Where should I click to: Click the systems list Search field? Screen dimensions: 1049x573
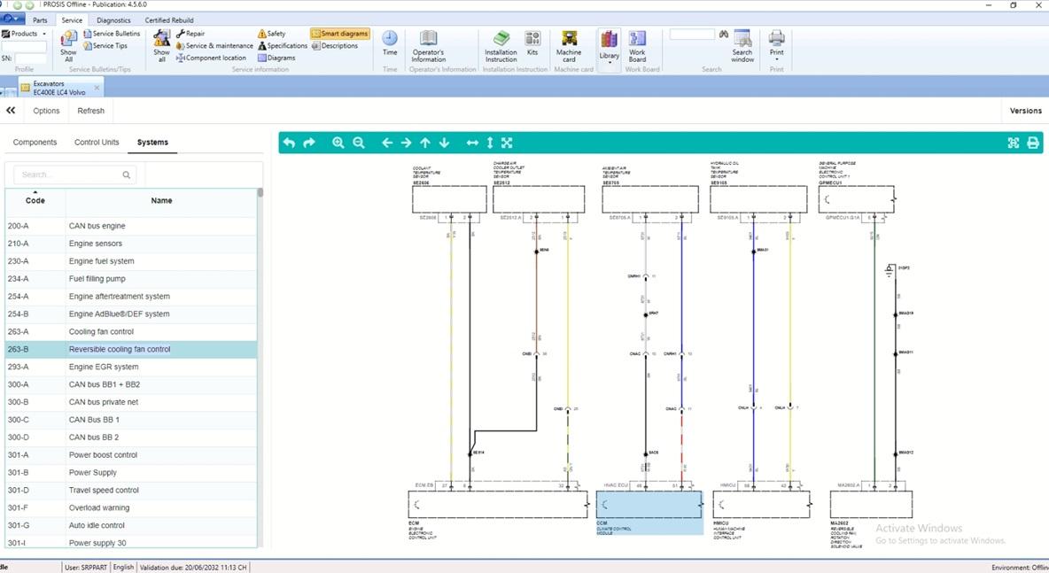pos(74,174)
